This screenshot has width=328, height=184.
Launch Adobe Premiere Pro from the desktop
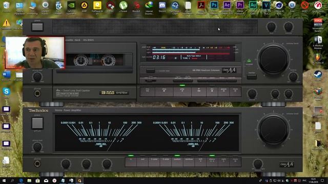point(240,8)
